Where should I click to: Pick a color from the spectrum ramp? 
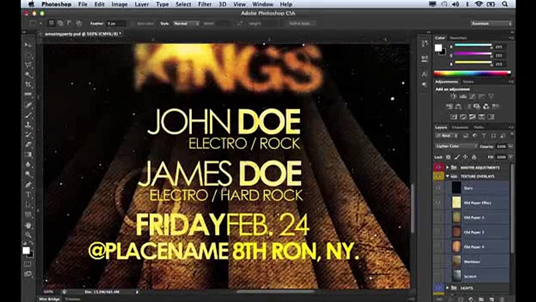472,73
